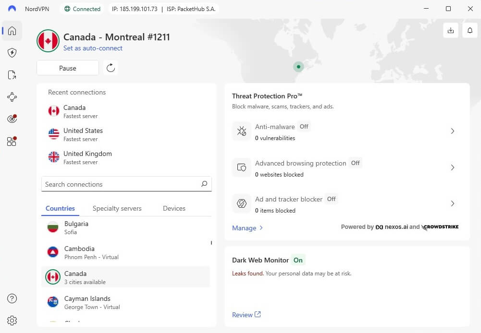Enable the Ad and tracker blocker
This screenshot has width=481, height=333.
click(331, 199)
